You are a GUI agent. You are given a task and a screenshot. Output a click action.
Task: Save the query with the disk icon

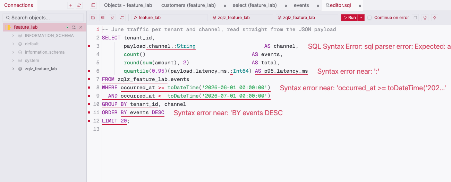[x=93, y=18]
